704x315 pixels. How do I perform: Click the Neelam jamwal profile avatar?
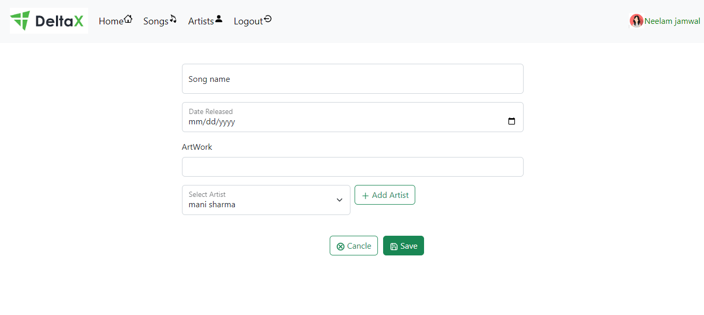click(636, 21)
